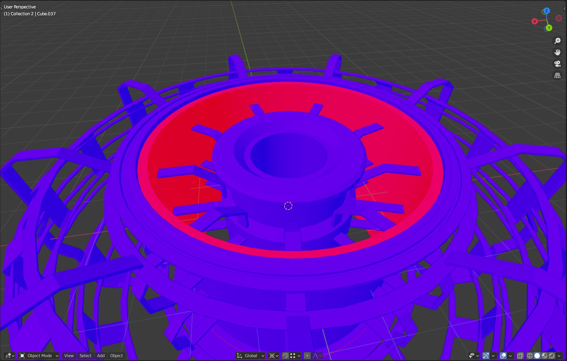Toggle viewport overlays display
The height and width of the screenshot is (361, 567).
coord(503,356)
